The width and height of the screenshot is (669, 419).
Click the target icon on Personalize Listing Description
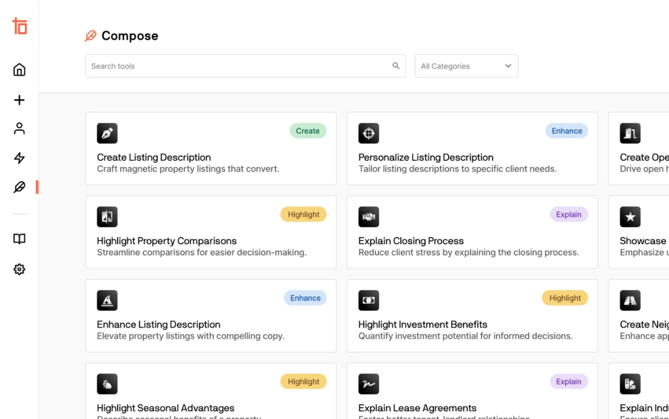(x=369, y=133)
